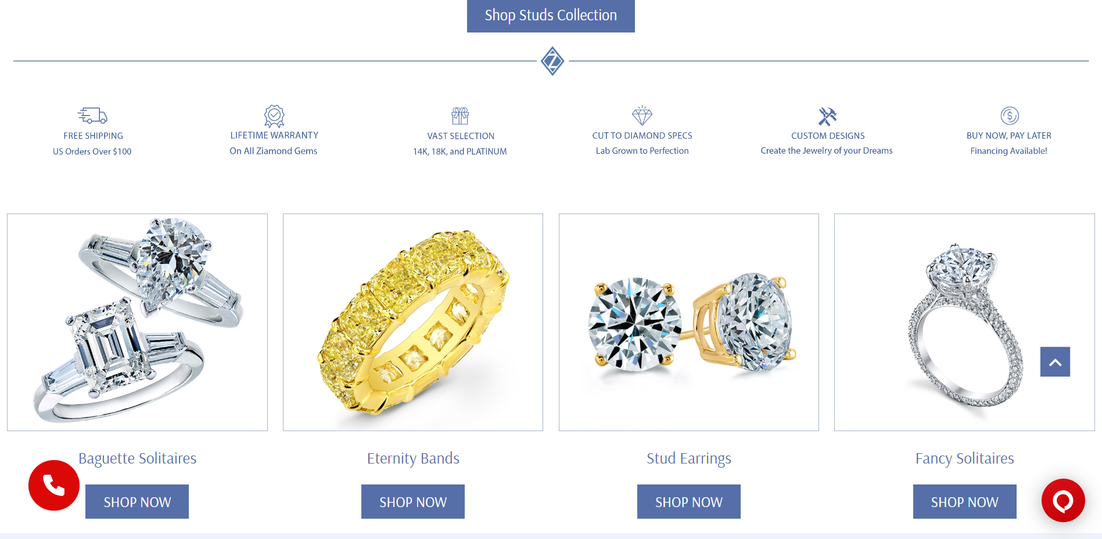The height and width of the screenshot is (539, 1102).
Task: Click the free shipping truck icon
Action: click(x=93, y=115)
